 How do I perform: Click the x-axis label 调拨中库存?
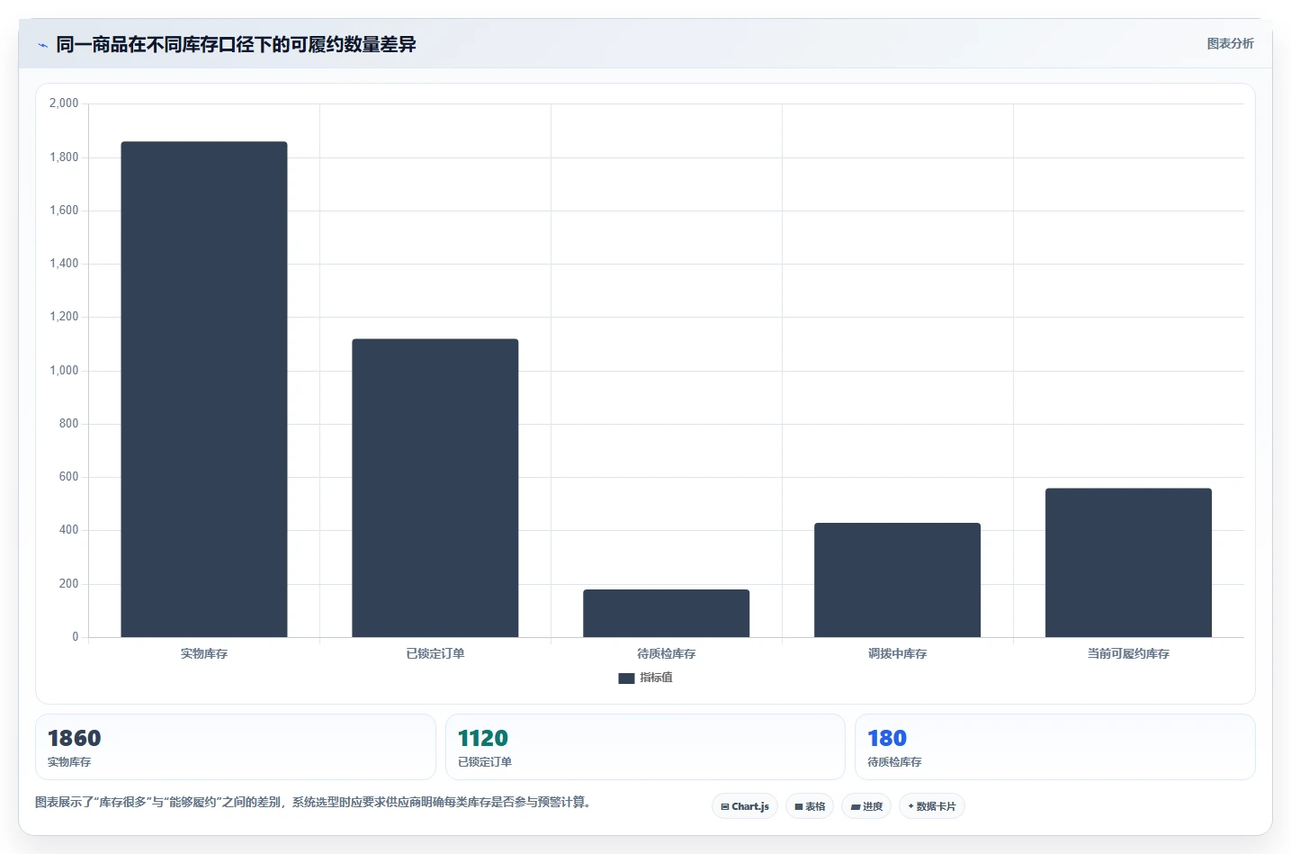[898, 653]
